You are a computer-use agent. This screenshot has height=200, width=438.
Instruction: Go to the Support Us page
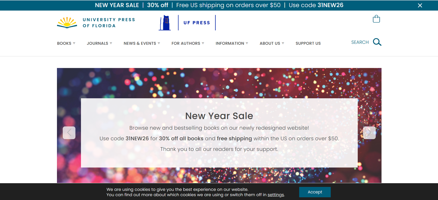(308, 43)
